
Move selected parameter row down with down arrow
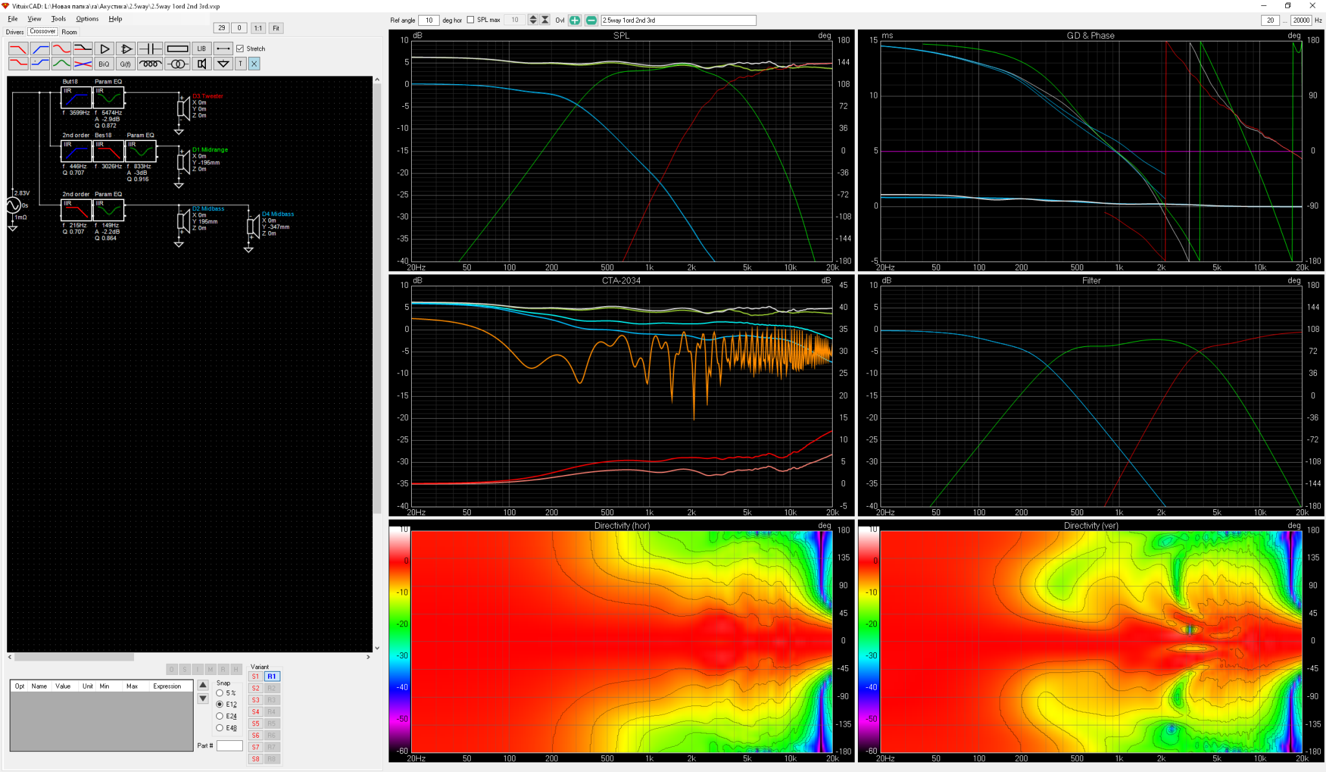tap(203, 699)
